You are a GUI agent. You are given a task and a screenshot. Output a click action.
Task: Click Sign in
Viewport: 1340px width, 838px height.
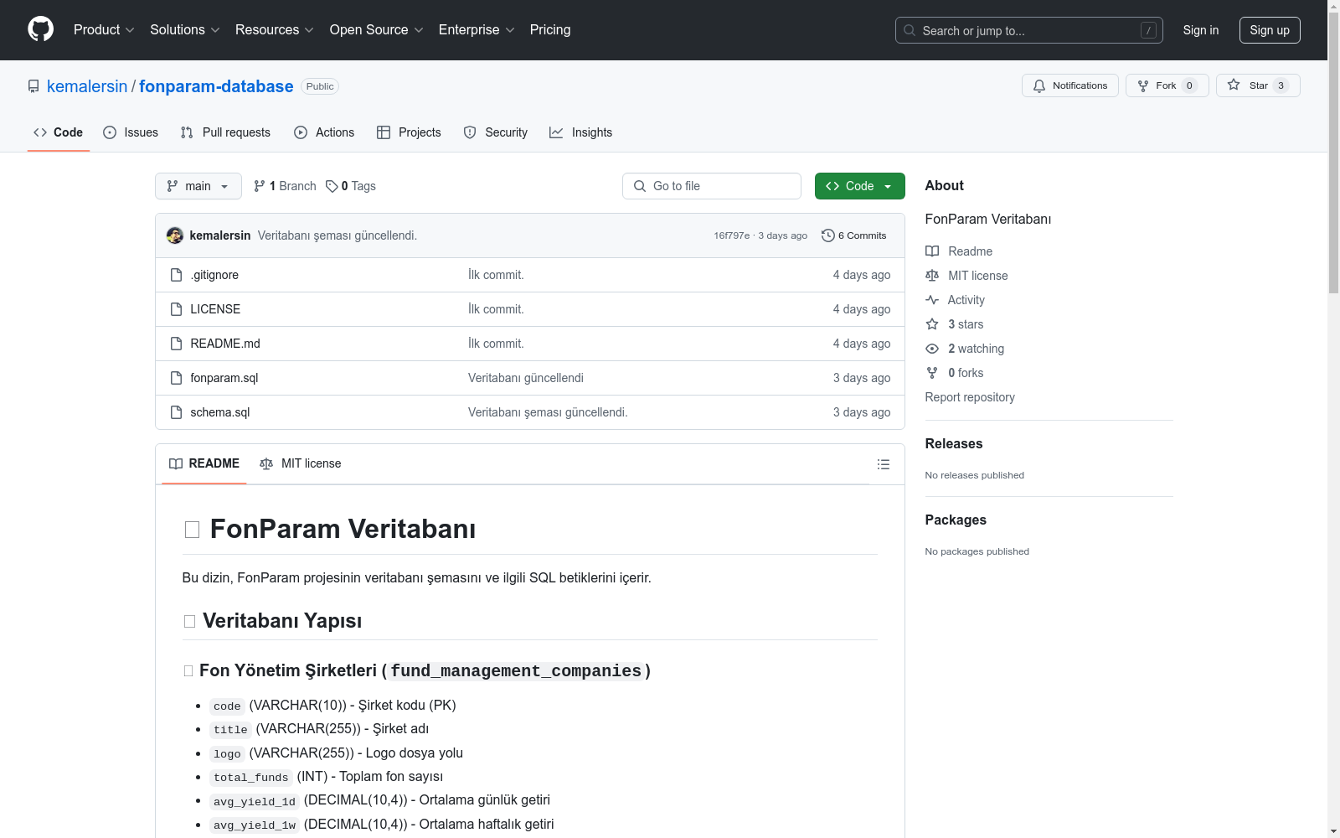(x=1201, y=30)
